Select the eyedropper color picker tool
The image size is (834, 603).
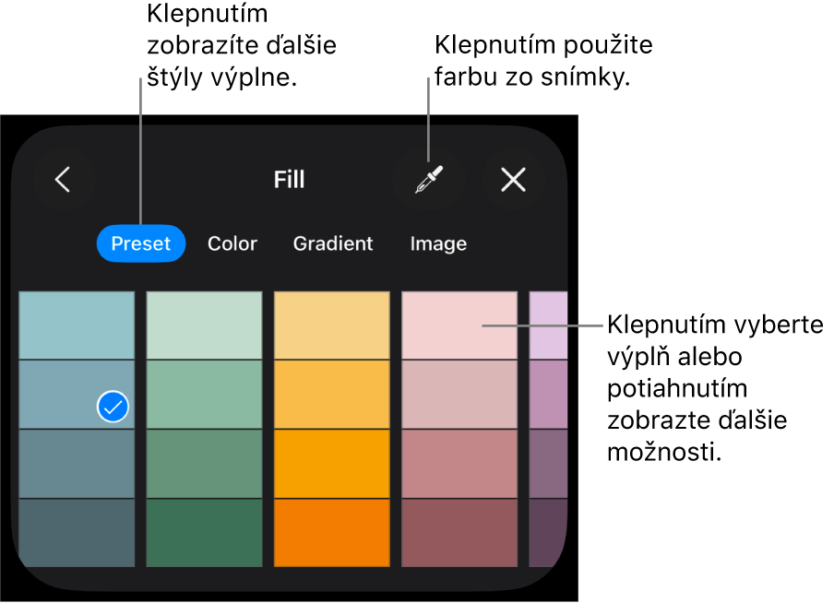[x=428, y=180]
